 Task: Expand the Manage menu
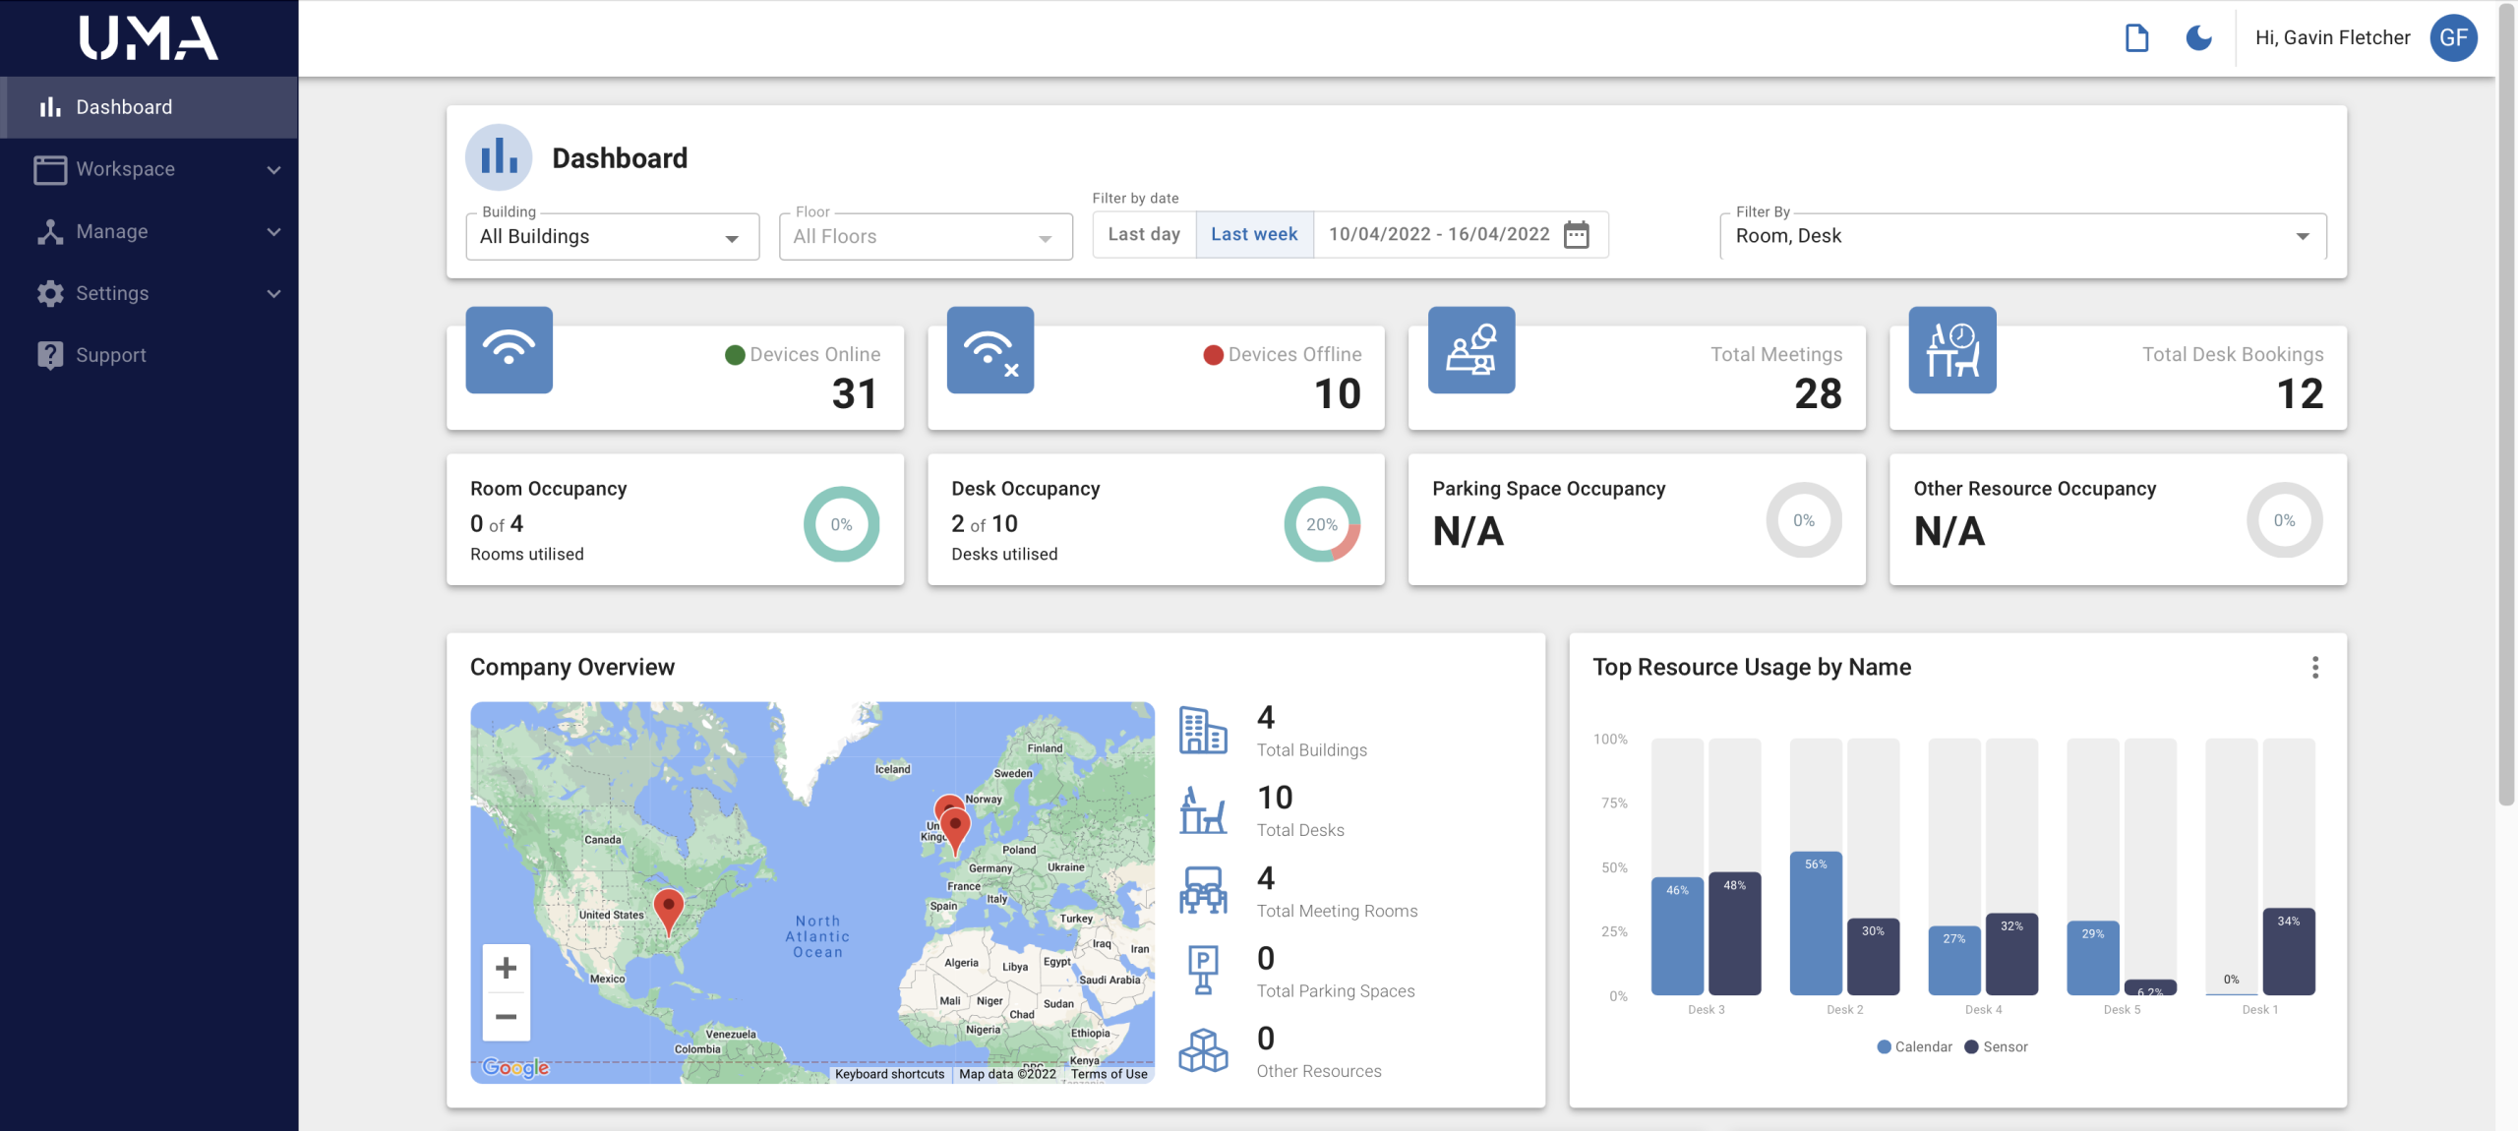point(150,231)
